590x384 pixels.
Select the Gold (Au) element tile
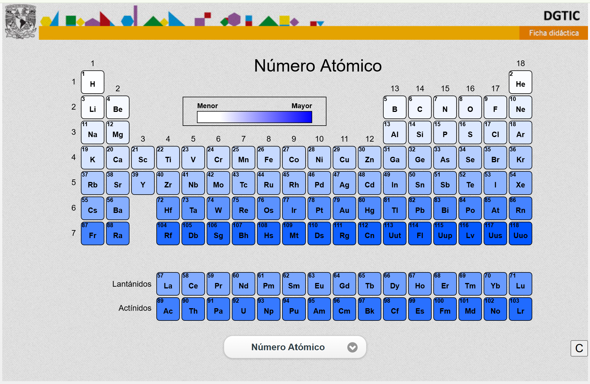tap(344, 208)
